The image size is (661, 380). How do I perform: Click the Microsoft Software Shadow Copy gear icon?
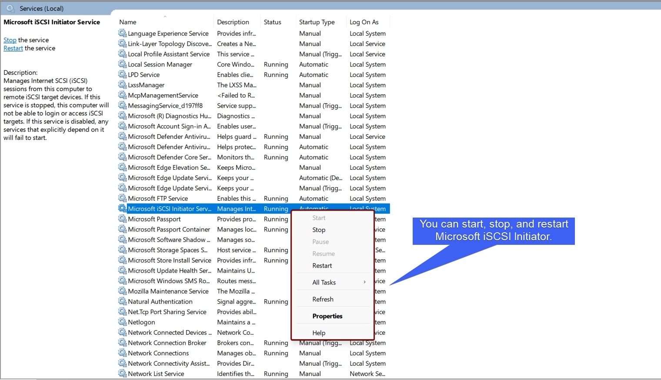point(122,239)
